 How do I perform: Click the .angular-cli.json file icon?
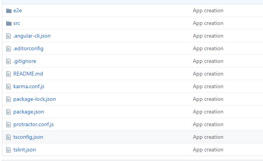coord(9,36)
